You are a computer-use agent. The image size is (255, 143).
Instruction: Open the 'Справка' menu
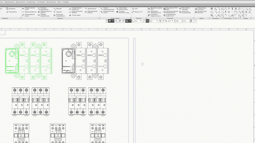tap(66, 2)
